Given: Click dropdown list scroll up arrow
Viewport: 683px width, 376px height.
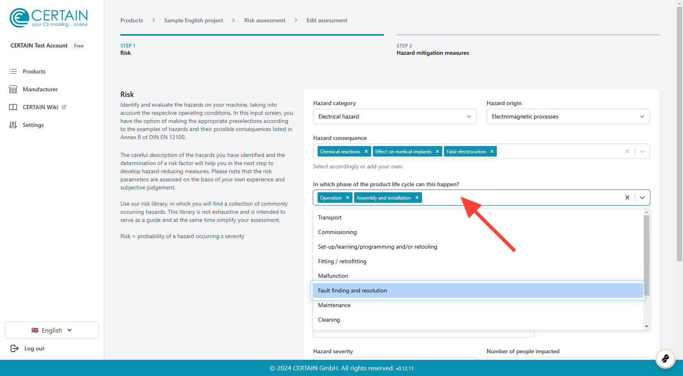Looking at the screenshot, I should [646, 212].
